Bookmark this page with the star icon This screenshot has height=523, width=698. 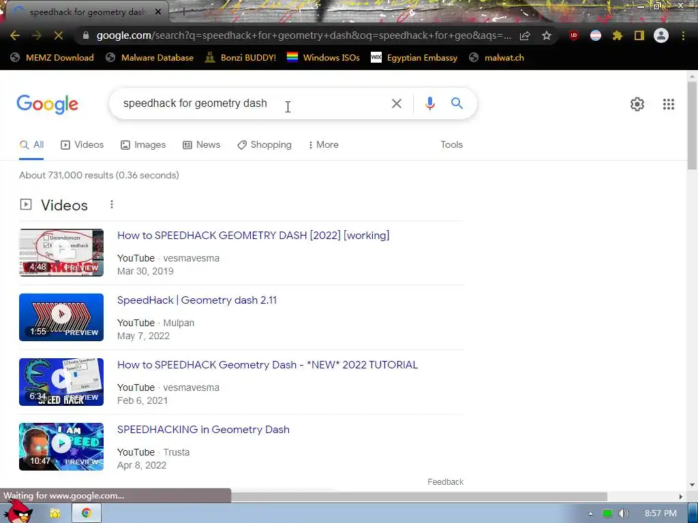(x=547, y=35)
